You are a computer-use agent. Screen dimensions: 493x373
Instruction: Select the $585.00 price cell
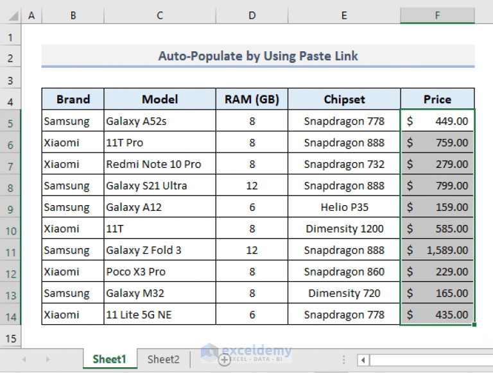(x=437, y=229)
